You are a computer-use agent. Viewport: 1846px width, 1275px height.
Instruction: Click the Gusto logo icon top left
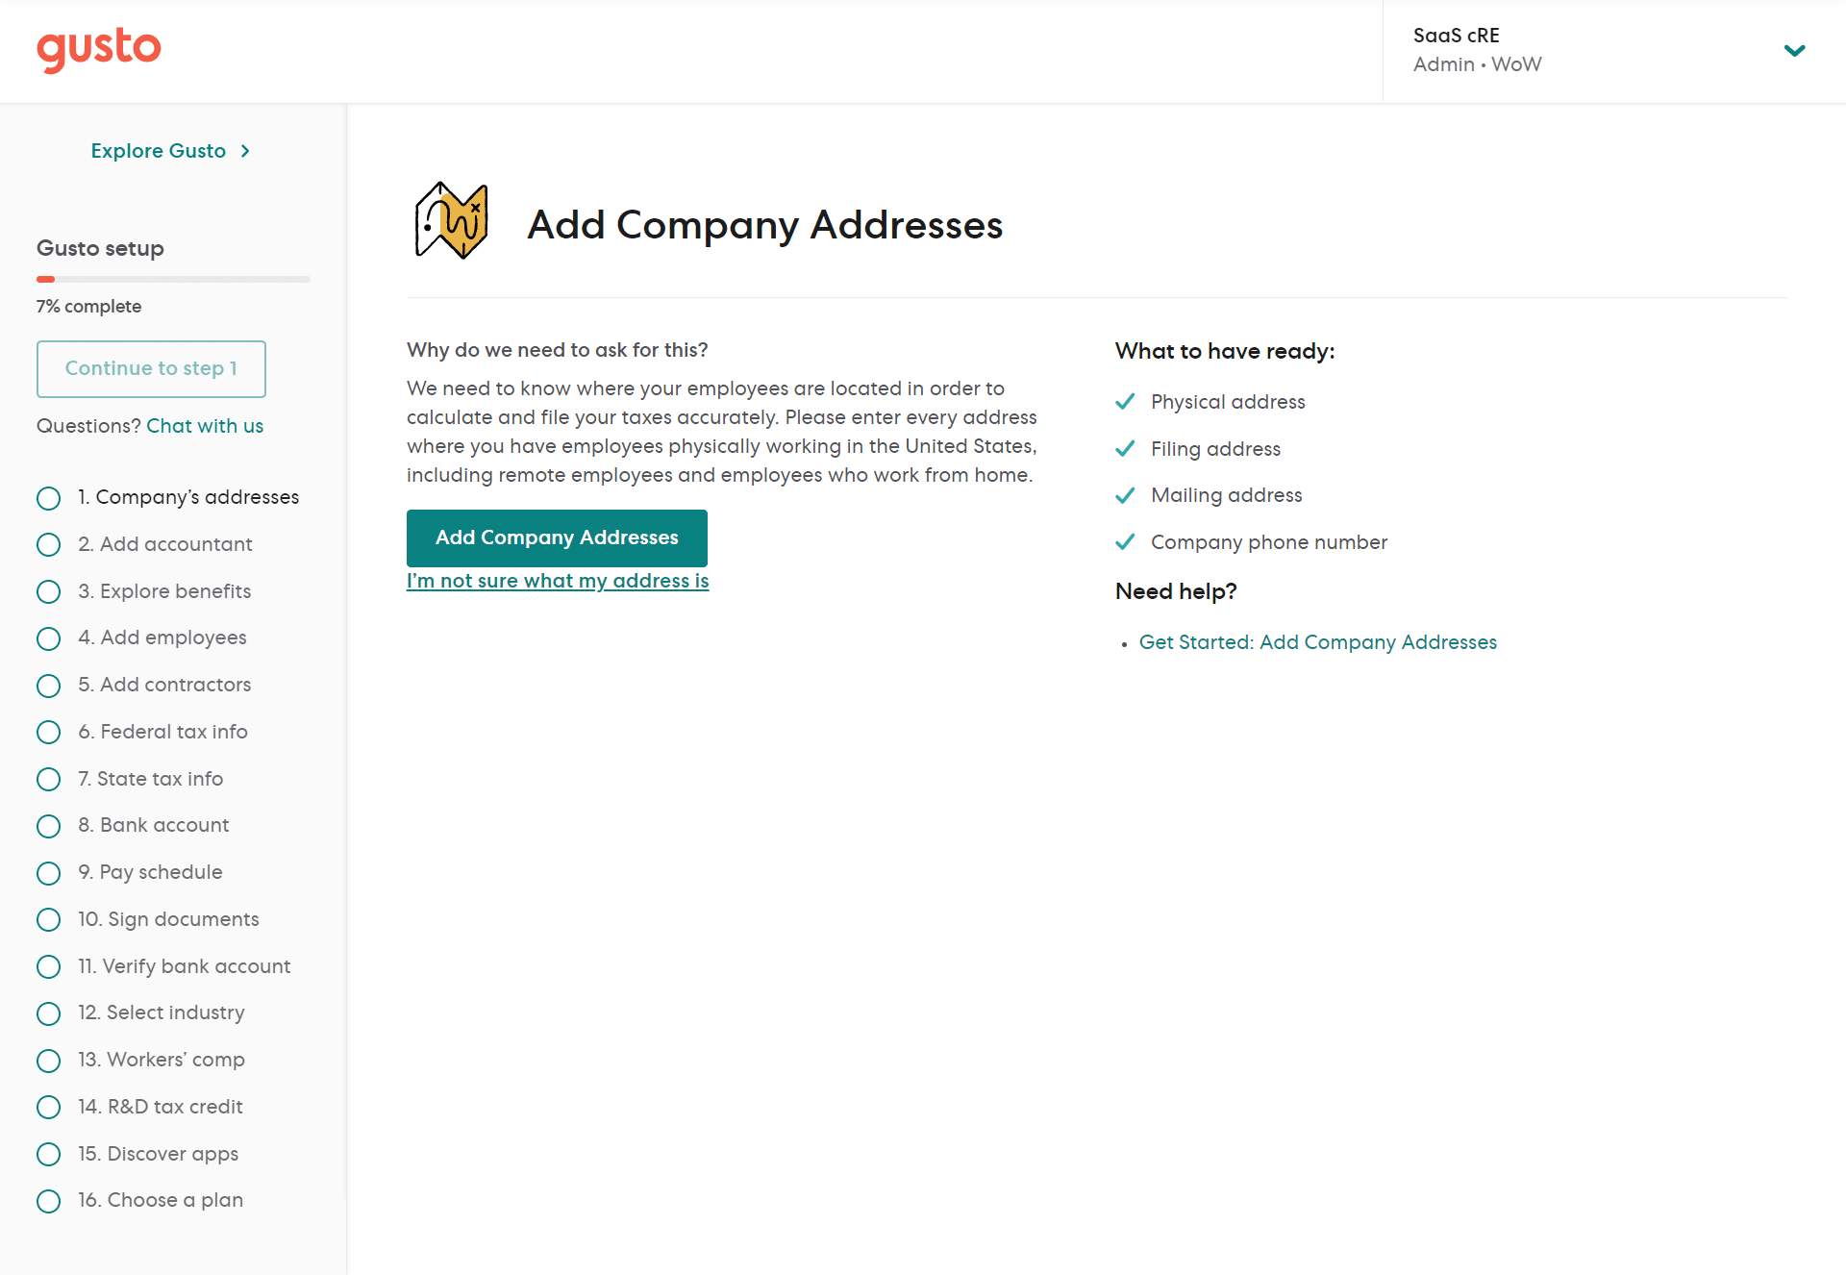100,48
